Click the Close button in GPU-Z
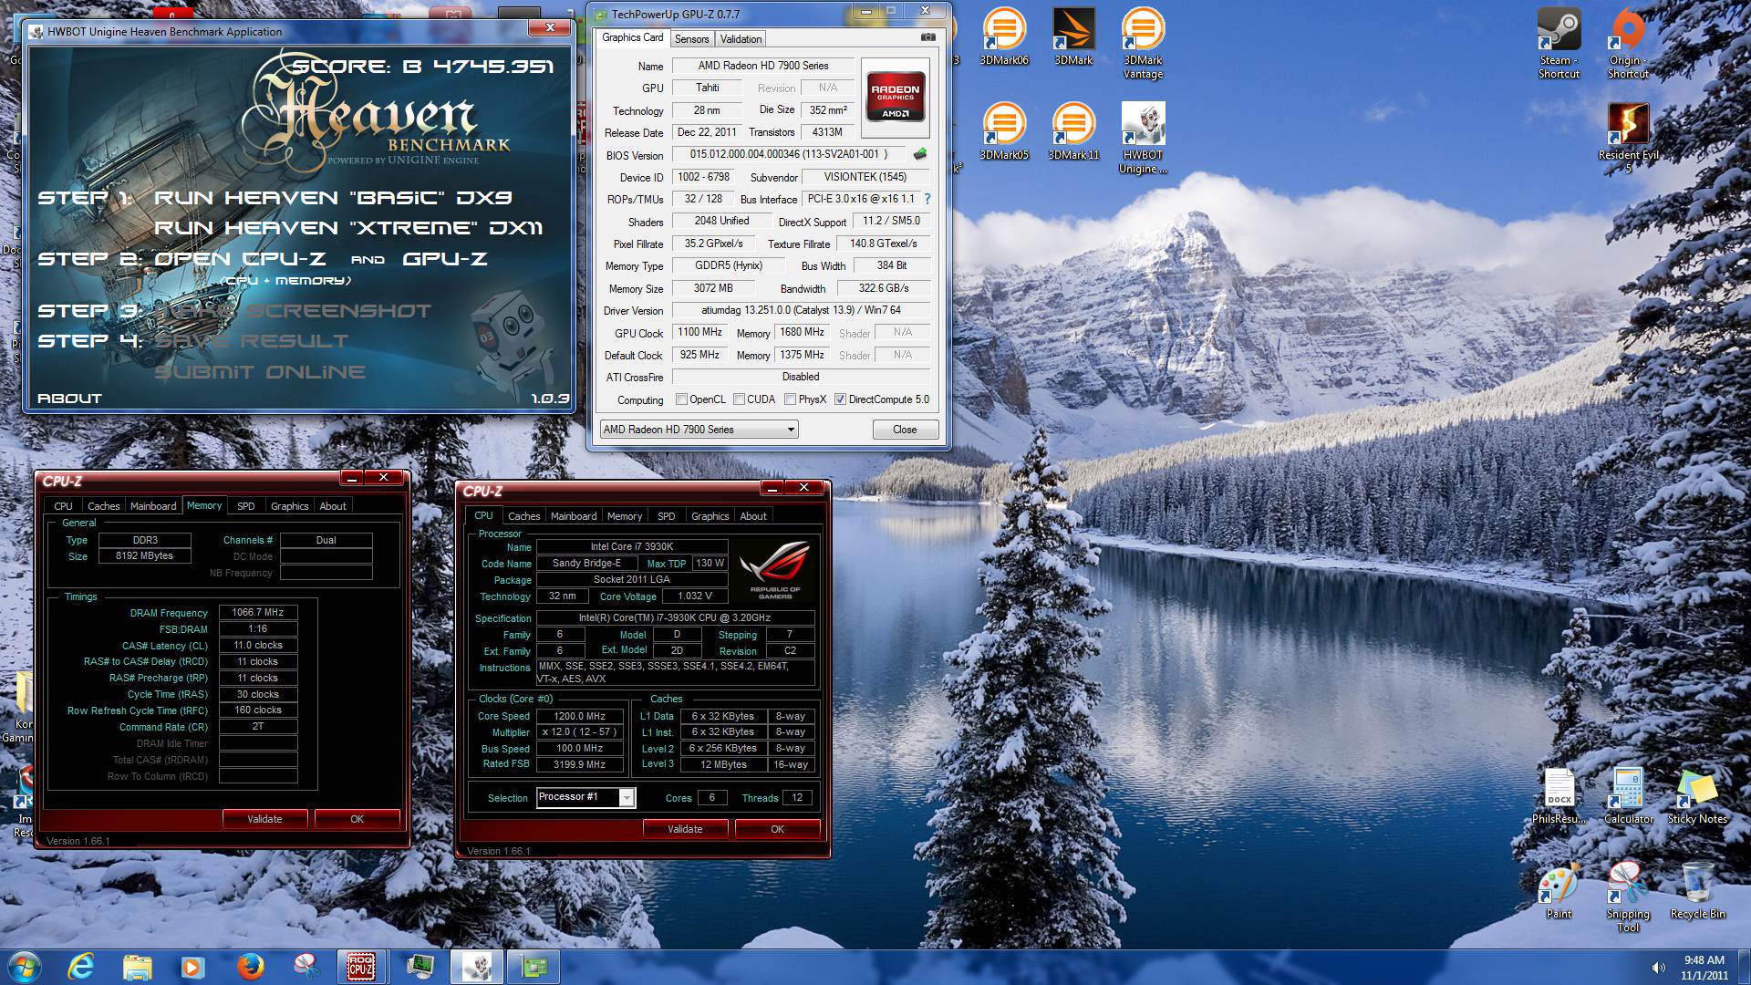 coord(905,430)
